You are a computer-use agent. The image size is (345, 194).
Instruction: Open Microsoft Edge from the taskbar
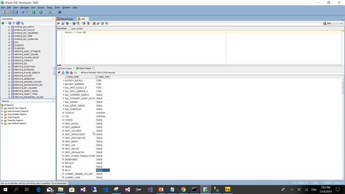click(x=38, y=189)
